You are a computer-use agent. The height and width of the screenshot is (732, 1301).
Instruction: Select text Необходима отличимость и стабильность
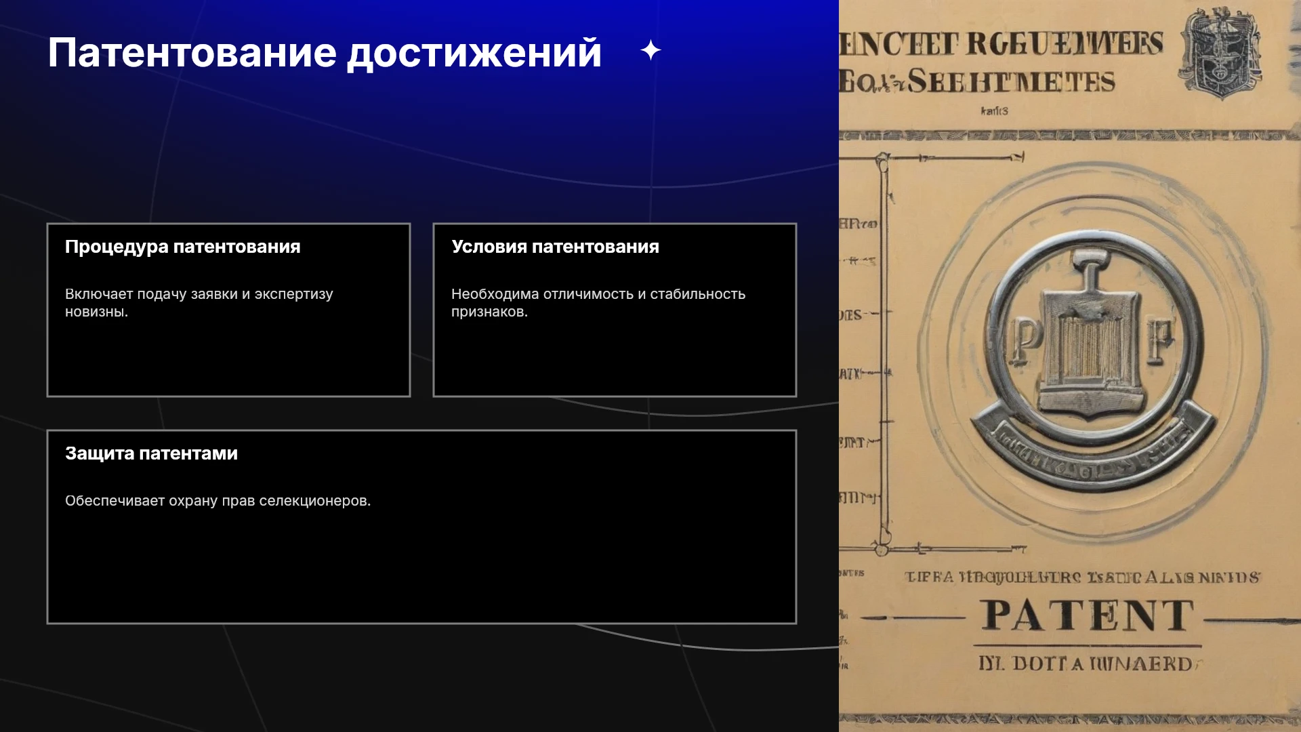coord(598,294)
